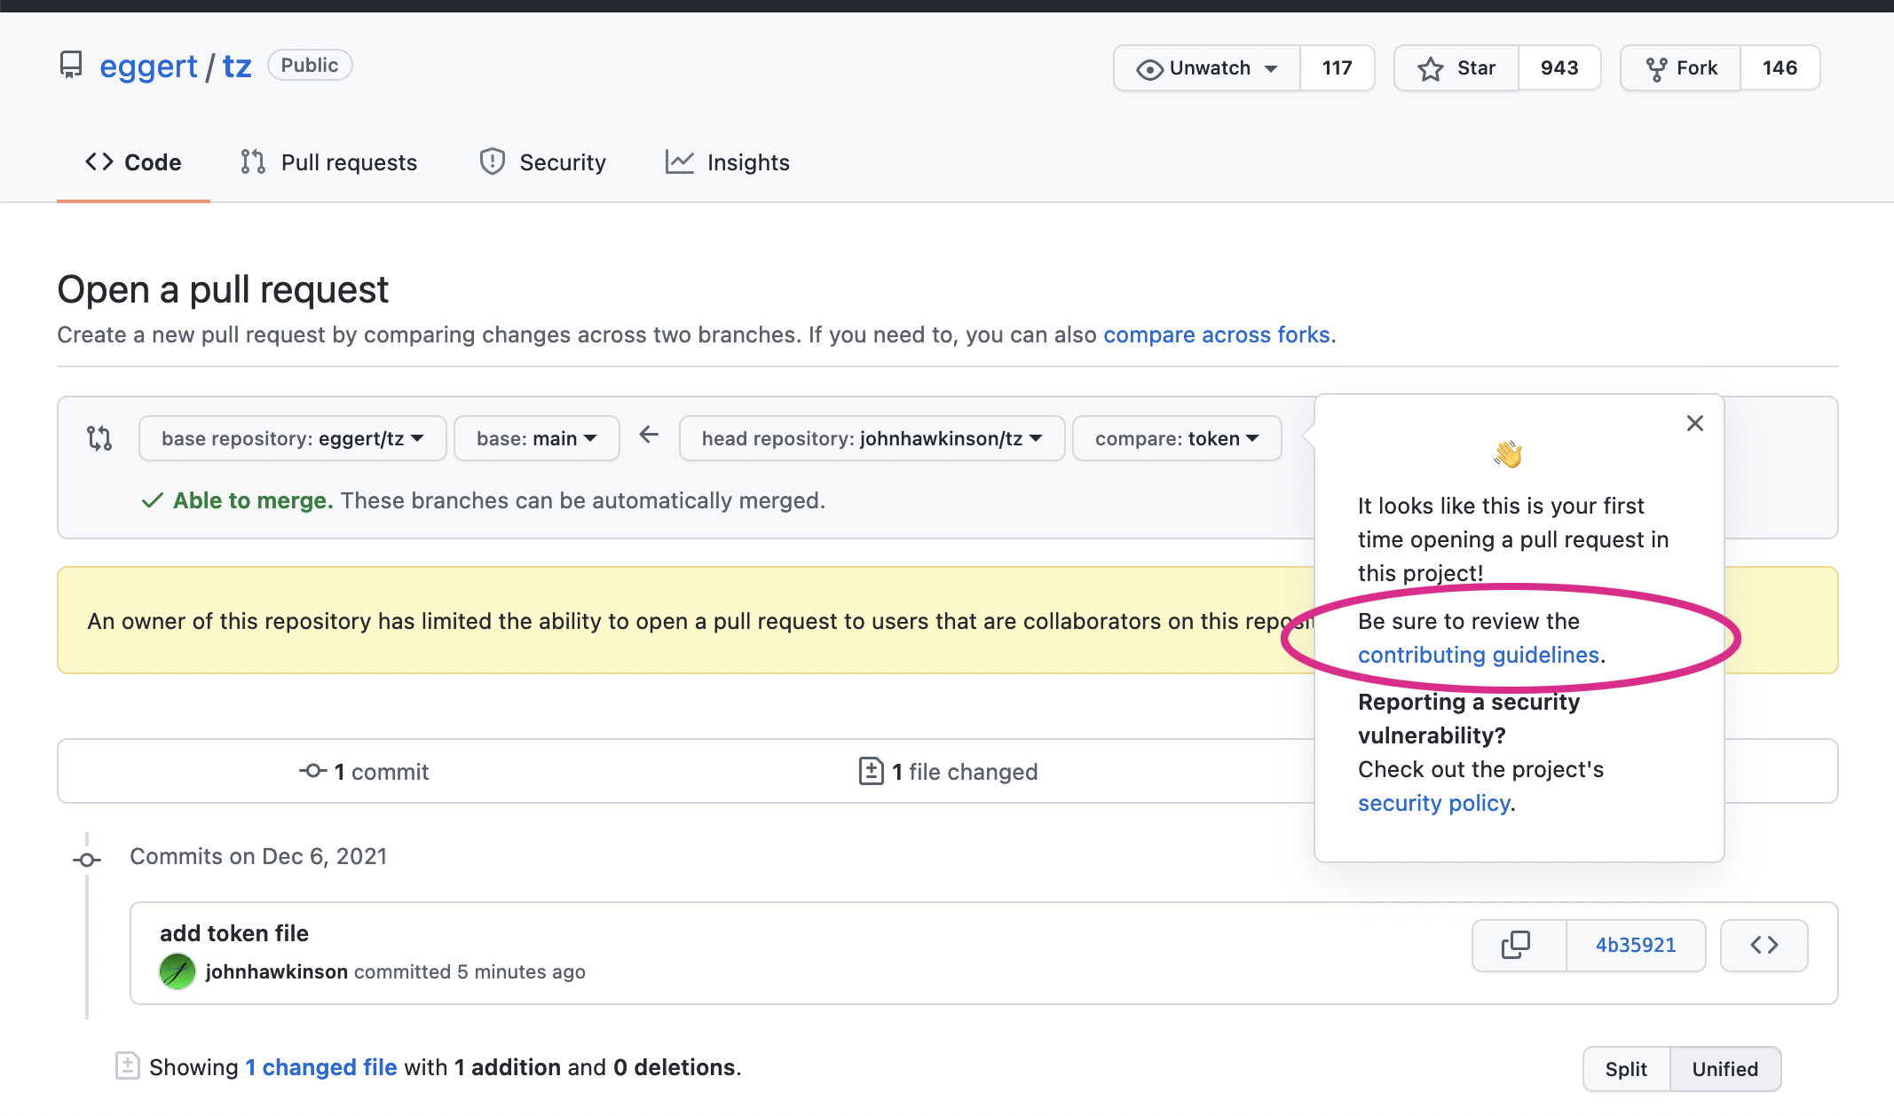1894x1116 pixels.
Task: Click johnhawkinson's avatar image
Action: click(x=178, y=971)
